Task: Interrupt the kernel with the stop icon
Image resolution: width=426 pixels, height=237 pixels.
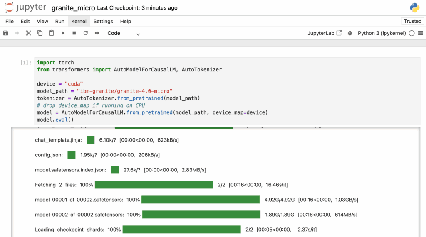Action: (x=74, y=33)
